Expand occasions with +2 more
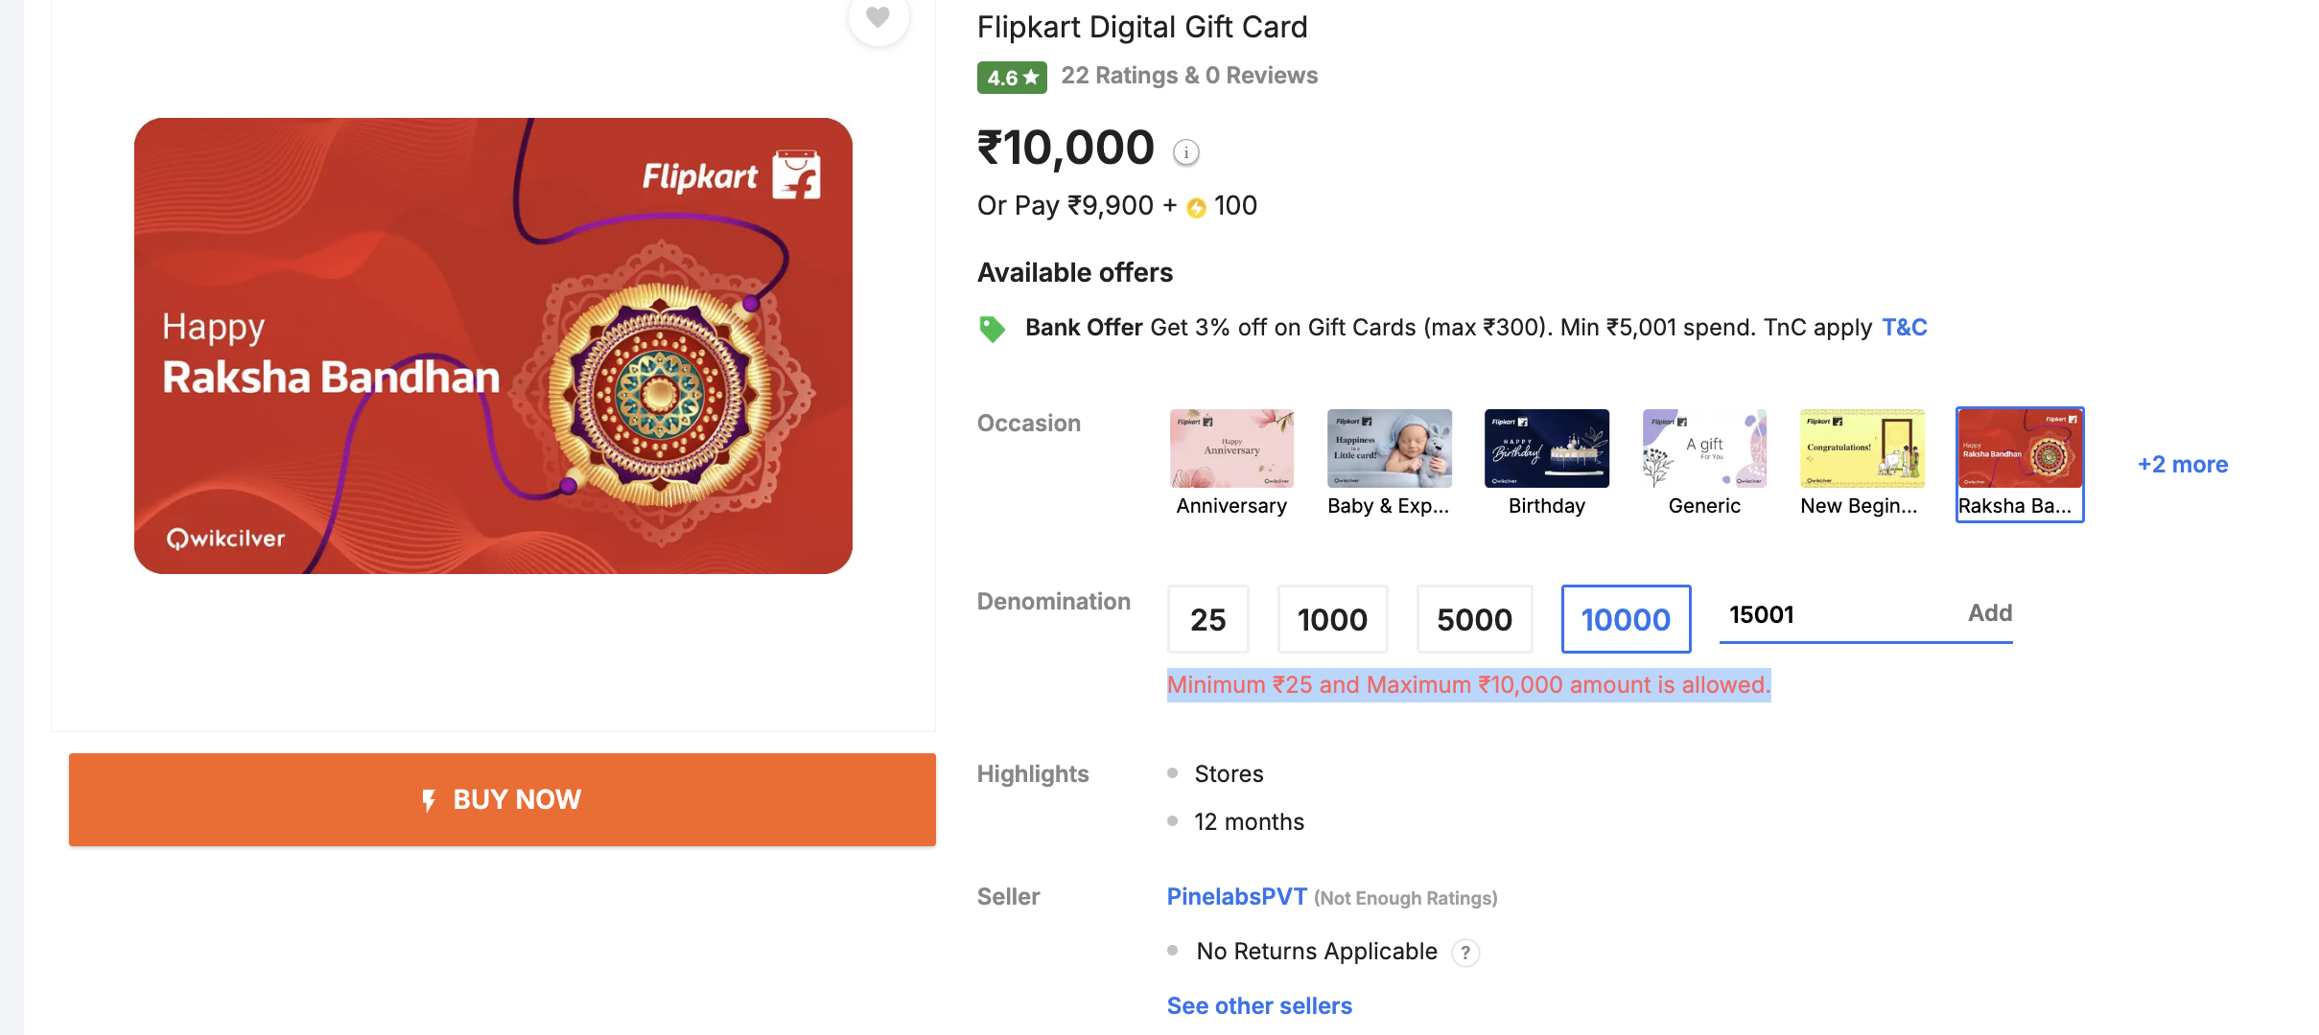The height and width of the screenshot is (1035, 2319). [x=2183, y=465]
